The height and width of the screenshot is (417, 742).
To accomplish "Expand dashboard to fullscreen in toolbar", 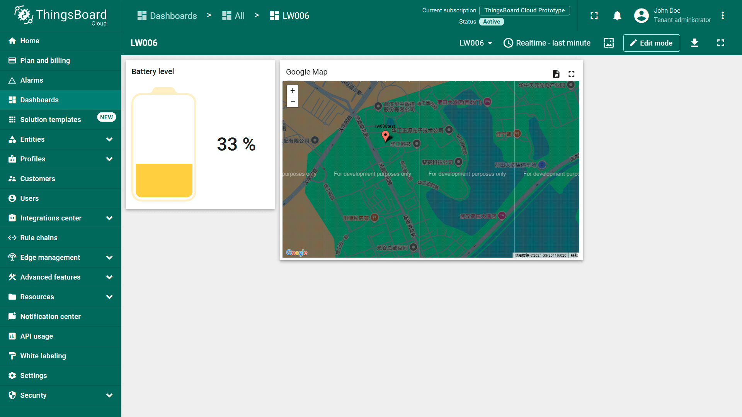I will [720, 43].
